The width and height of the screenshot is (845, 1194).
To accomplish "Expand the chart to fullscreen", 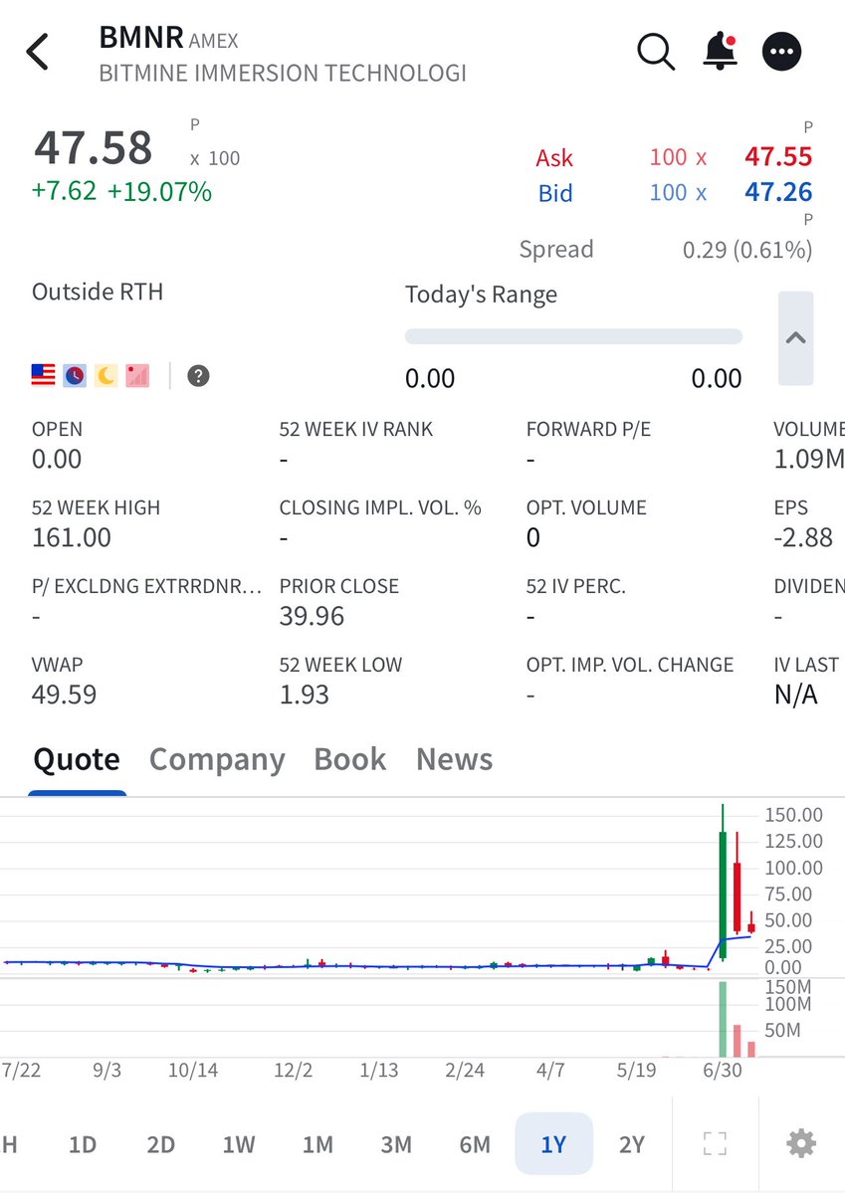I will click(x=715, y=1143).
